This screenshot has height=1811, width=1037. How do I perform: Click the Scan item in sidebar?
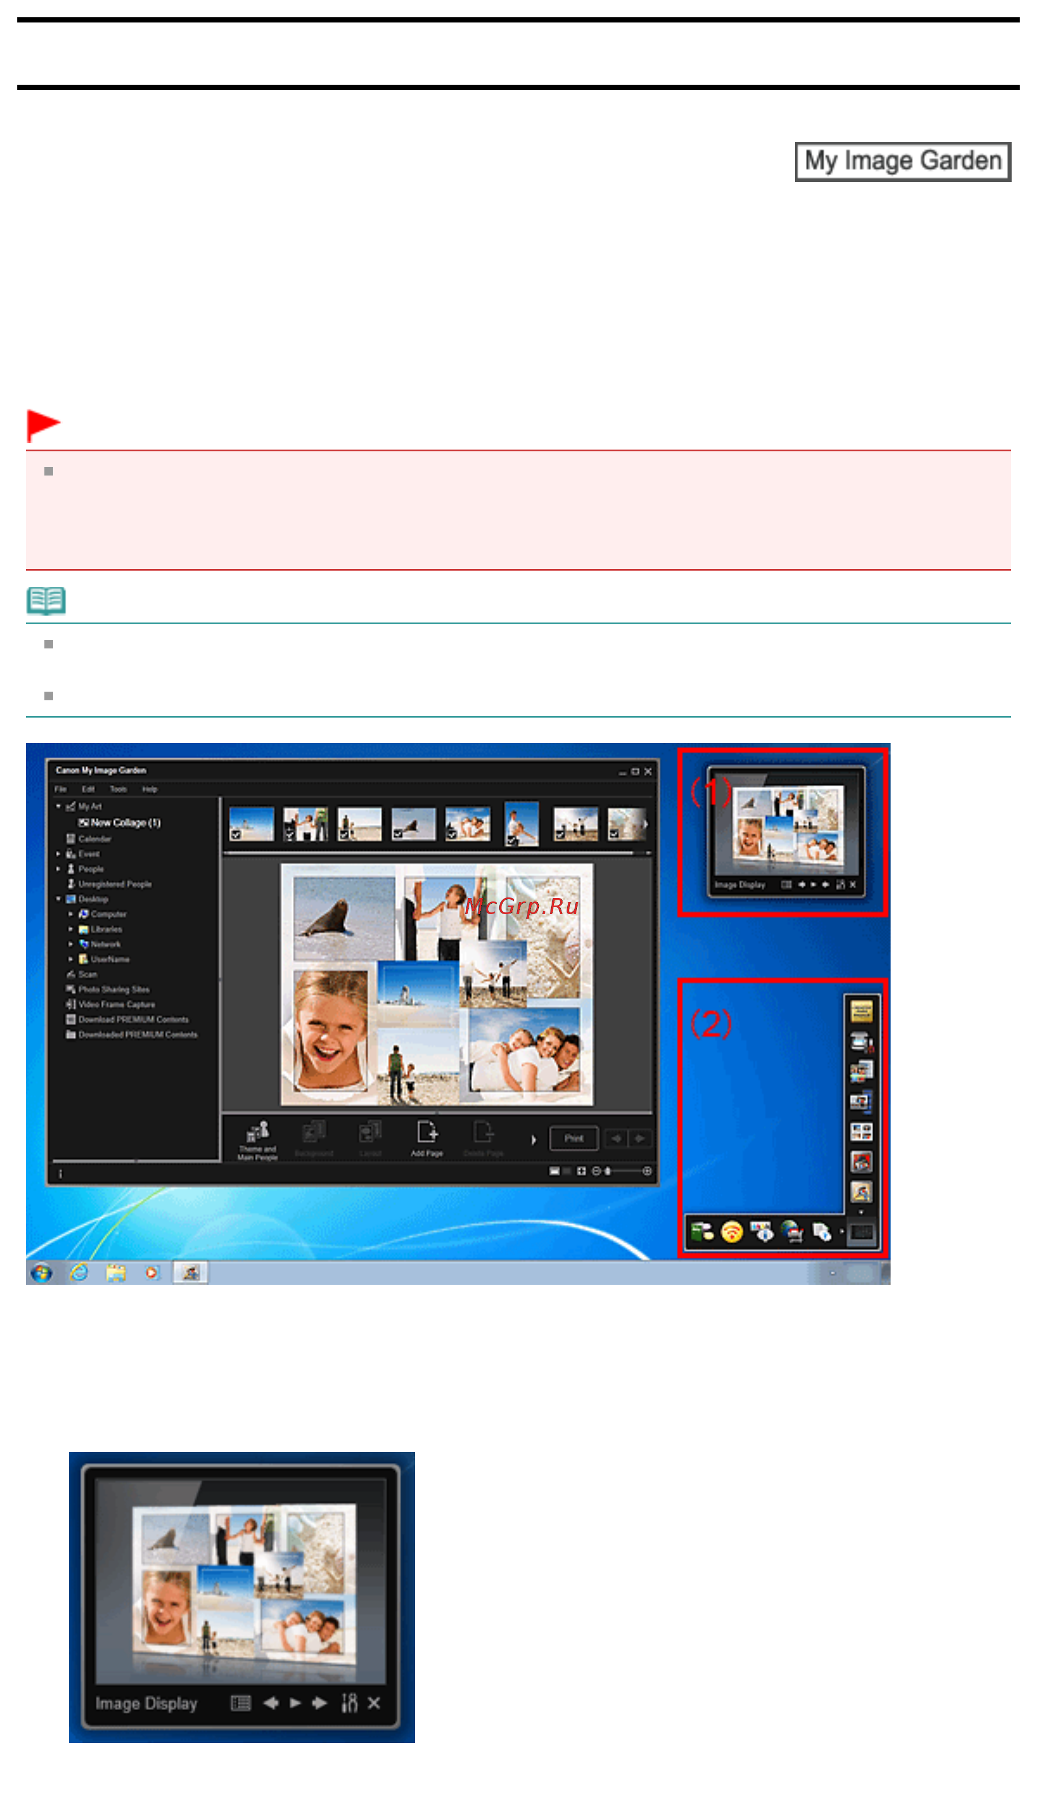82,974
